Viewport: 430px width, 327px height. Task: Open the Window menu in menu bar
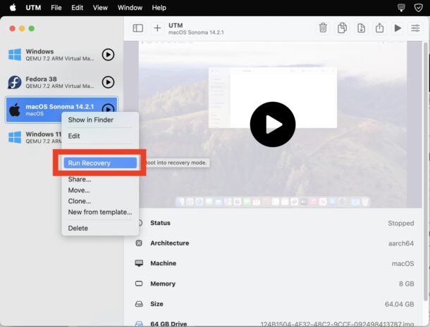tap(130, 7)
